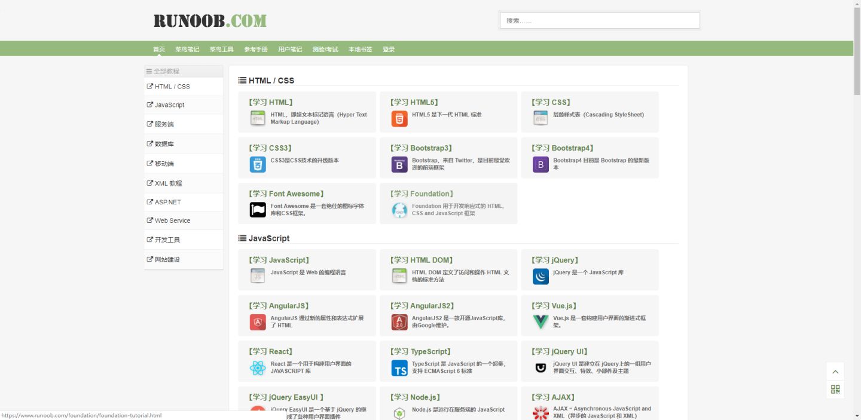Viewport: 861px width, 420px height.
Task: Open the 【学习 jQuery UI】 title link
Action: pos(560,351)
